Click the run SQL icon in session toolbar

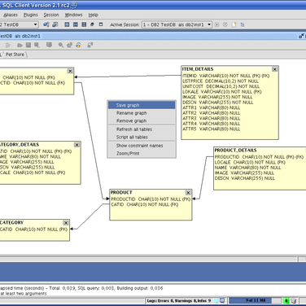click(8, 46)
